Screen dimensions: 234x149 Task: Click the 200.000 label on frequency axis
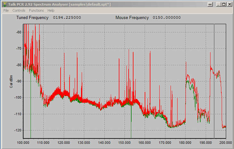225,143
